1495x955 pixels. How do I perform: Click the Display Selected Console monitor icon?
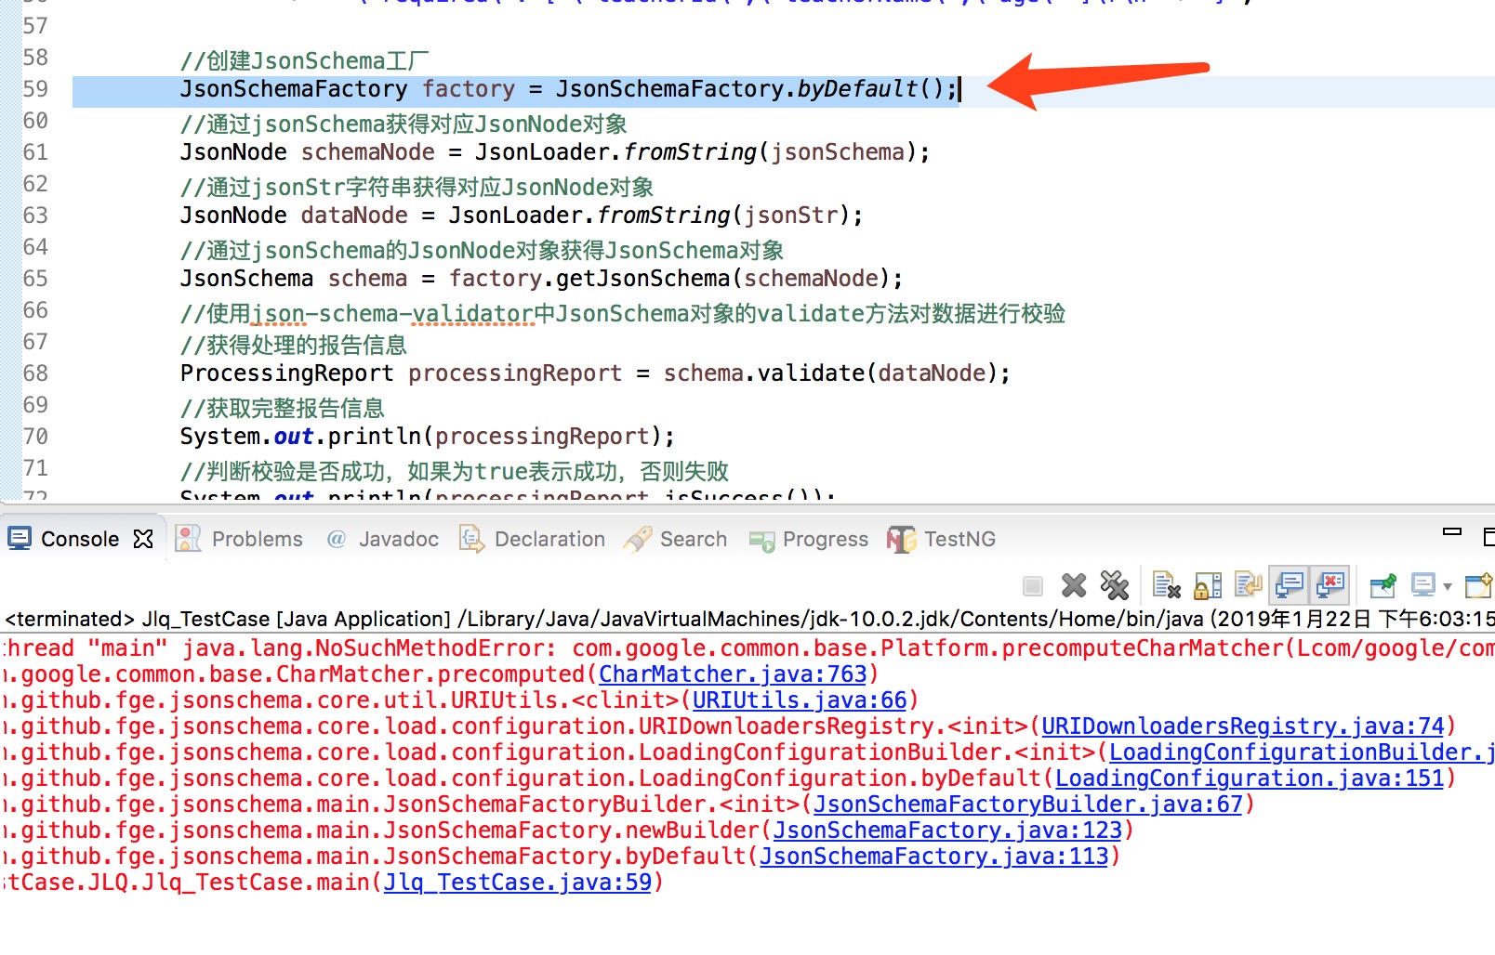click(x=1422, y=585)
